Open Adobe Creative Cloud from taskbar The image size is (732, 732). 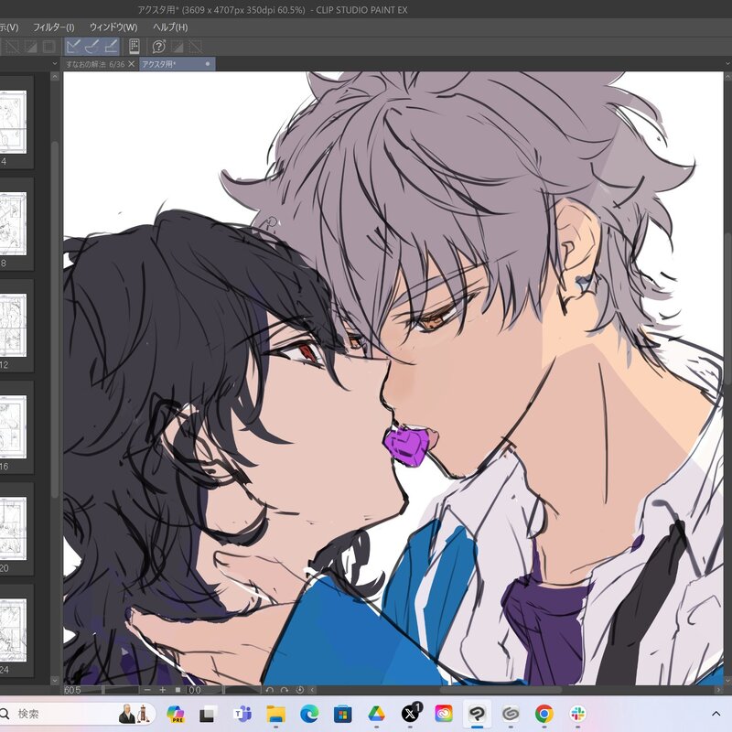pos(444,714)
